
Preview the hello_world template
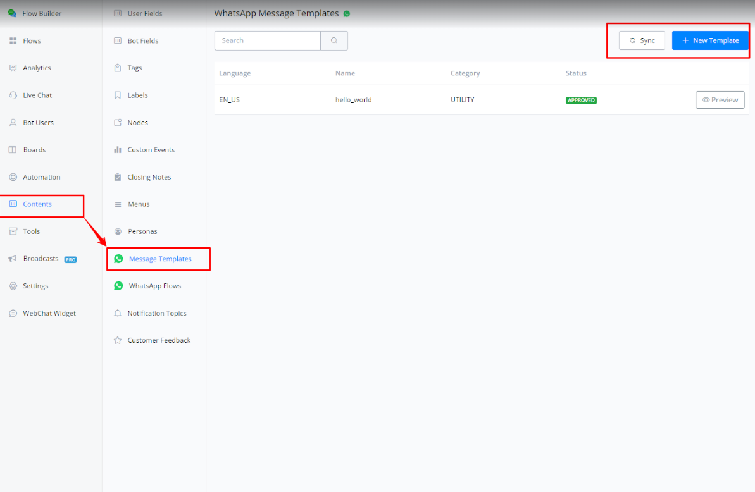[720, 100]
